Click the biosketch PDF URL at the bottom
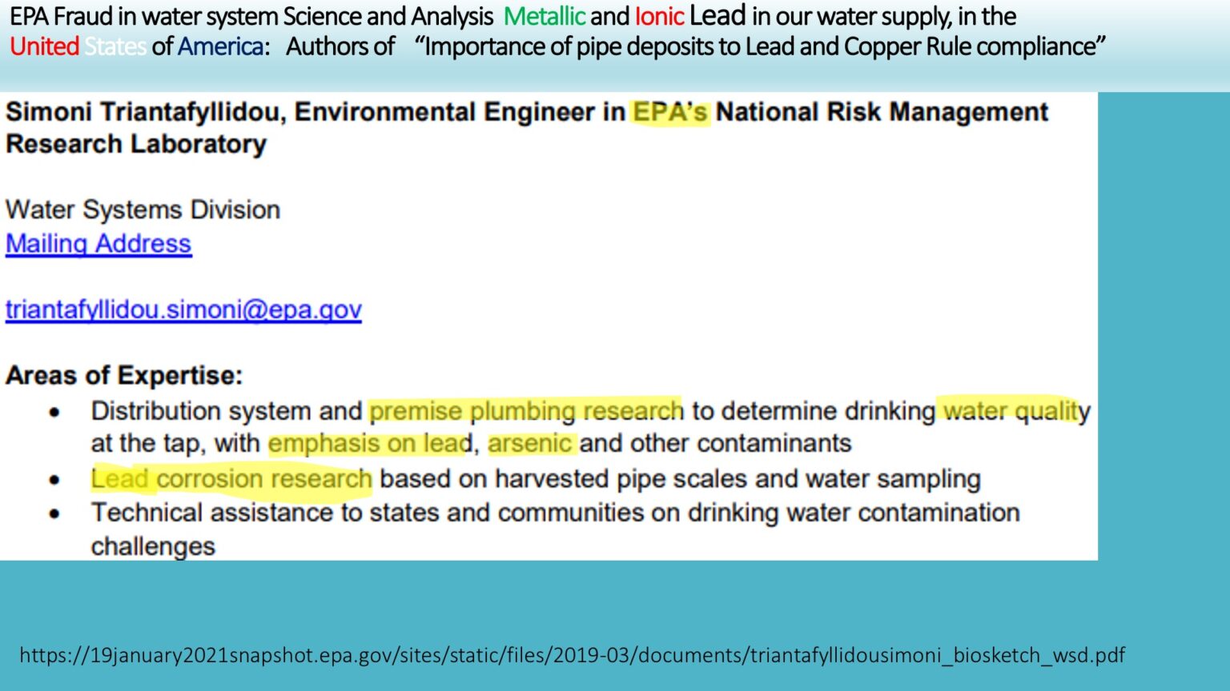The height and width of the screenshot is (691, 1230). point(572,655)
